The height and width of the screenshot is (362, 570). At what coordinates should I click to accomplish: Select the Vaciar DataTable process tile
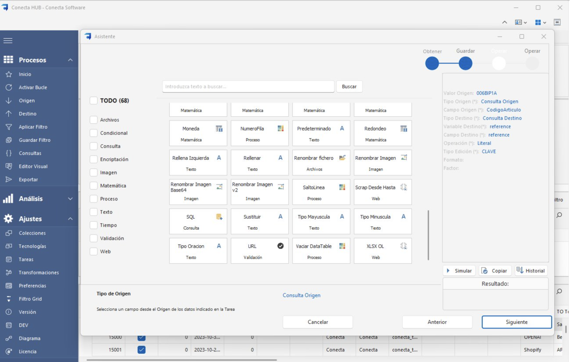coord(321,251)
